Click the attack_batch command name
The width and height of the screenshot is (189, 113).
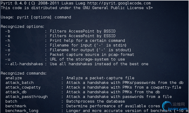[x=20, y=83]
